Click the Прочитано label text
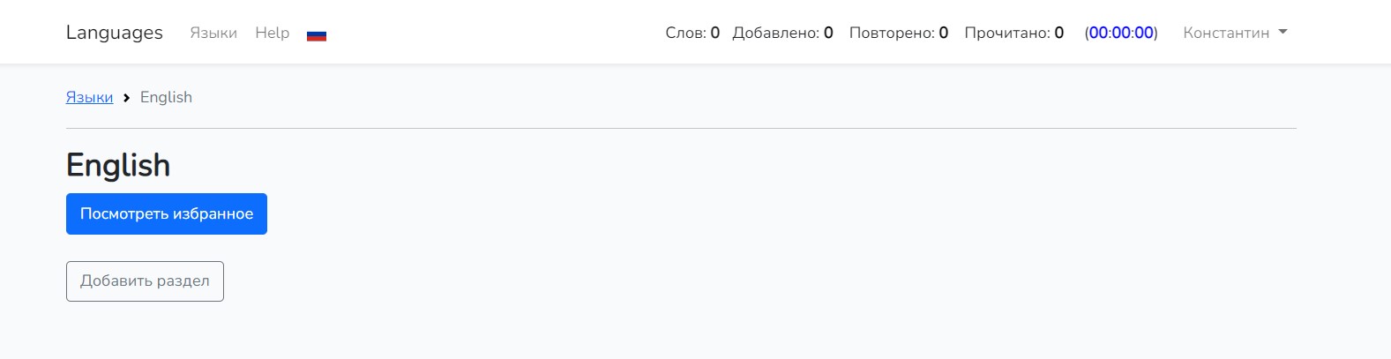The width and height of the screenshot is (1391, 359). click(1006, 33)
